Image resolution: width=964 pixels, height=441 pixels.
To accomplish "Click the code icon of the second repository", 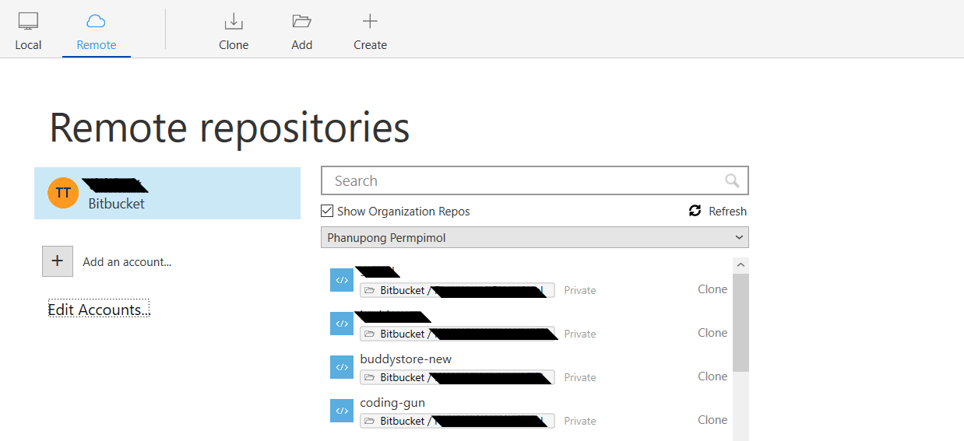I will 341,324.
